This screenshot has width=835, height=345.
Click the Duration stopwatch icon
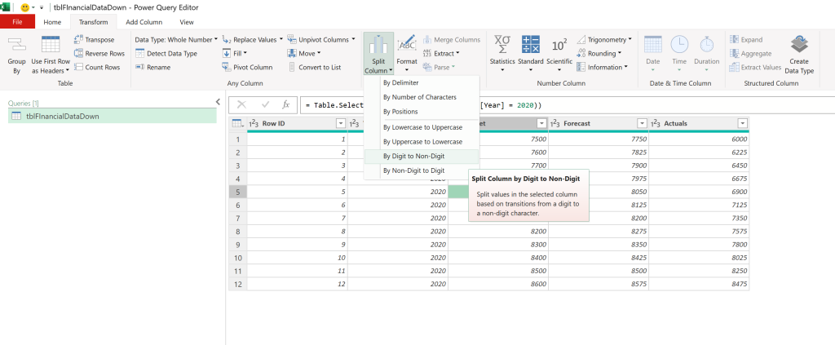[707, 45]
